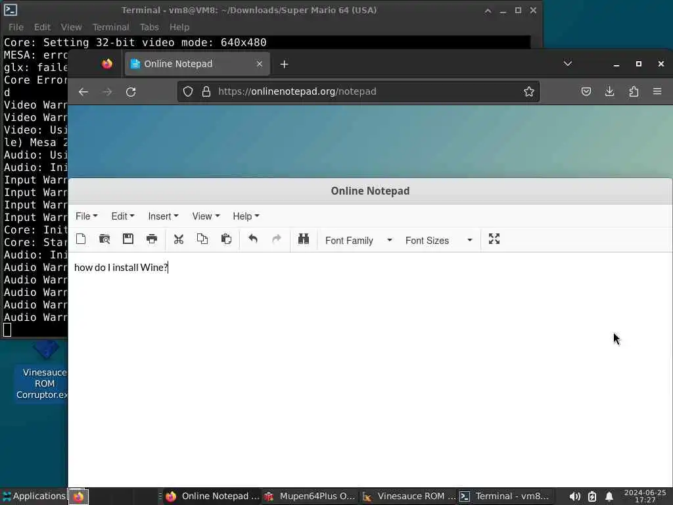Open Firefox extensions puzzle icon

pos(634,91)
